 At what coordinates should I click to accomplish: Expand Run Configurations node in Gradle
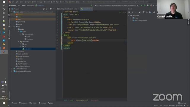[131, 21]
